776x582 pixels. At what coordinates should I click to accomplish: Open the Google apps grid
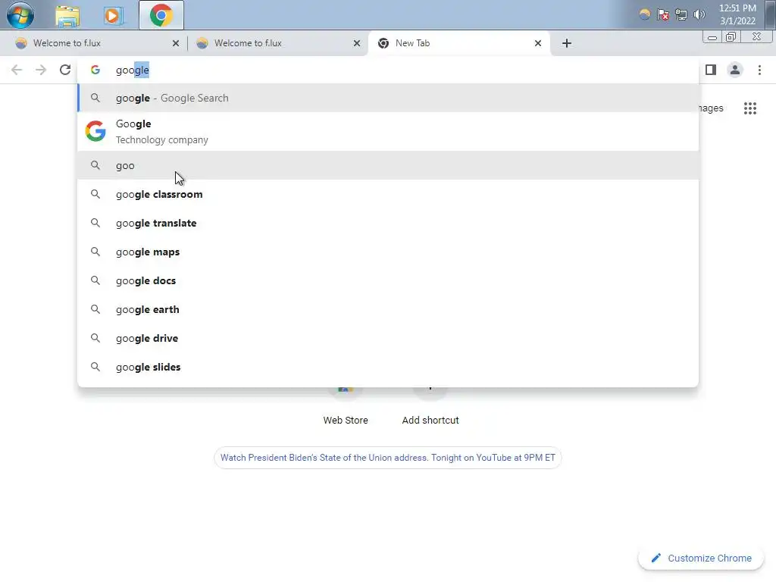pos(750,108)
